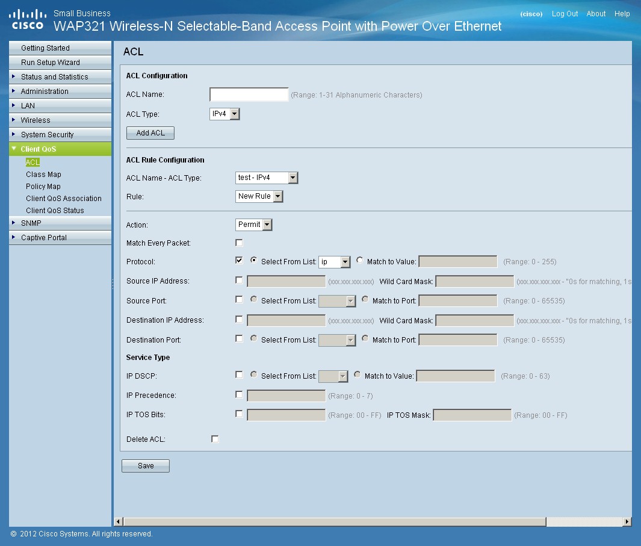Enable Match Every Packet checkbox

[x=239, y=243]
